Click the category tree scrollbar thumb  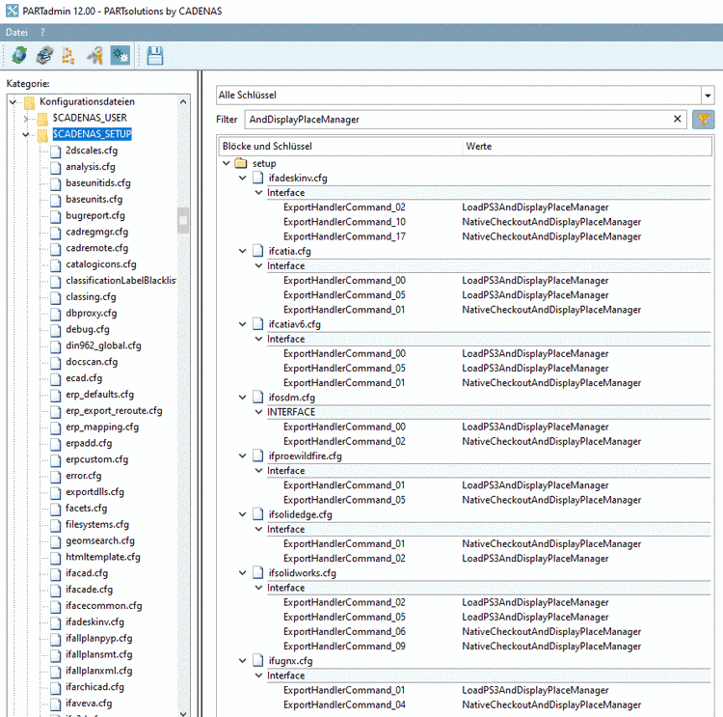tap(183, 220)
